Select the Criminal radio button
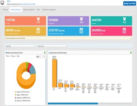137x106 pixels. tap(11, 56)
